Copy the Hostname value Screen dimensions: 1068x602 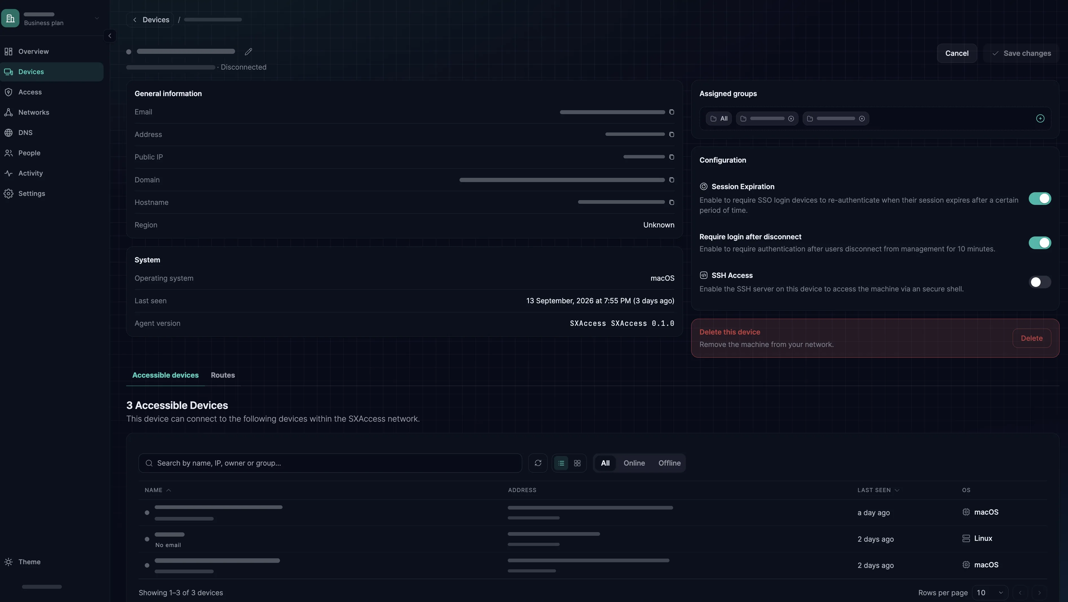672,202
